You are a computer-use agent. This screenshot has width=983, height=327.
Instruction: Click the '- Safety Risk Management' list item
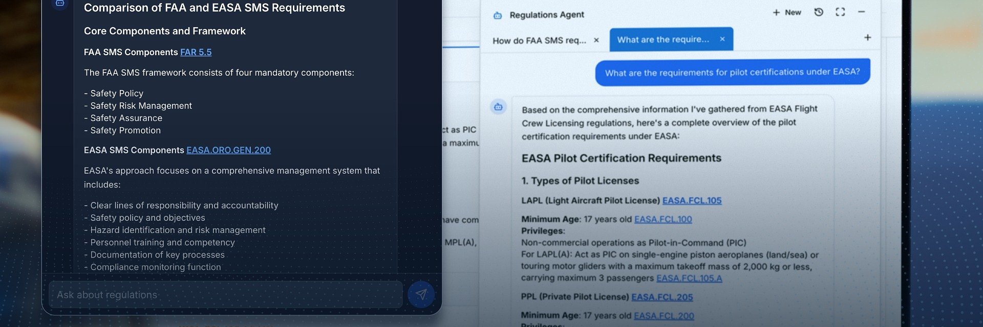click(x=138, y=106)
